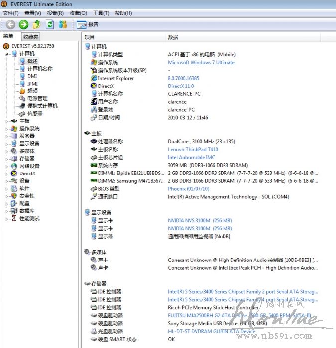
Task: Select 电源管理 power management in tree
Action: pos(37,98)
